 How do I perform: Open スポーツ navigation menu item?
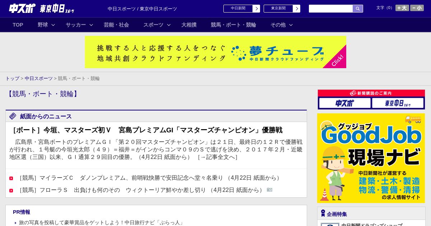pos(153,25)
